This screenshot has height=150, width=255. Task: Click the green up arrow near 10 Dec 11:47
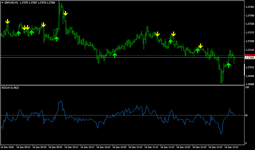coord(171,41)
